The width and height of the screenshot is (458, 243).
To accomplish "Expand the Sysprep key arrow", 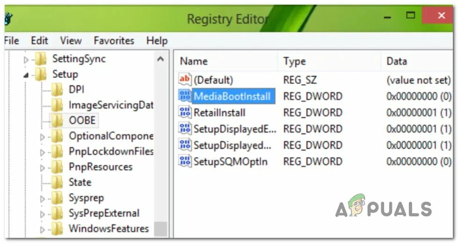I will [43, 199].
